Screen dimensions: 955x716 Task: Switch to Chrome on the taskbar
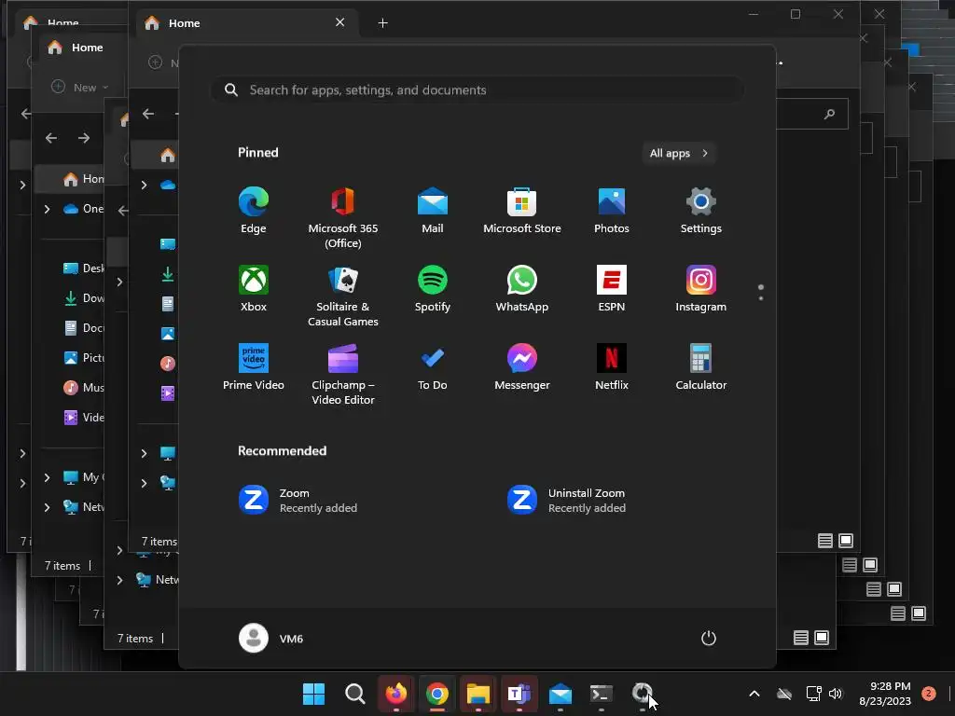[436, 694]
